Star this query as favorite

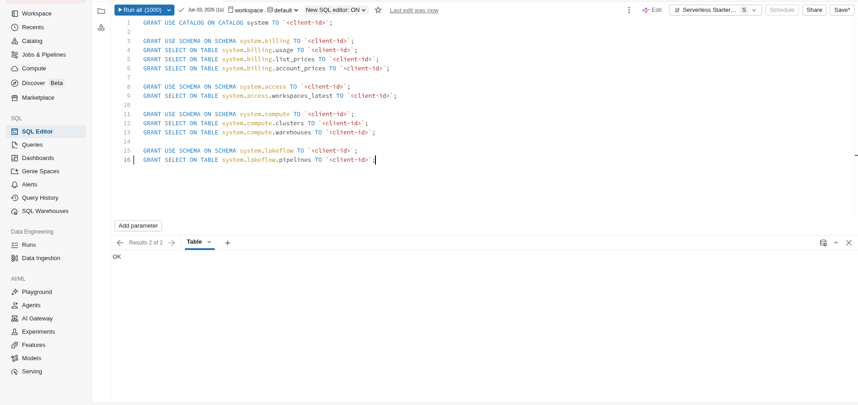378,10
